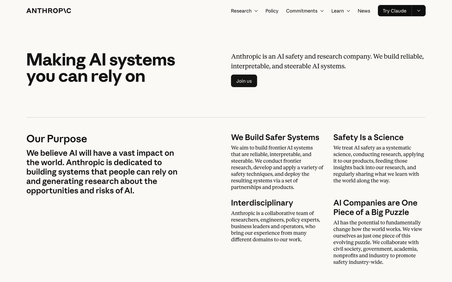Go to the News page

364,11
